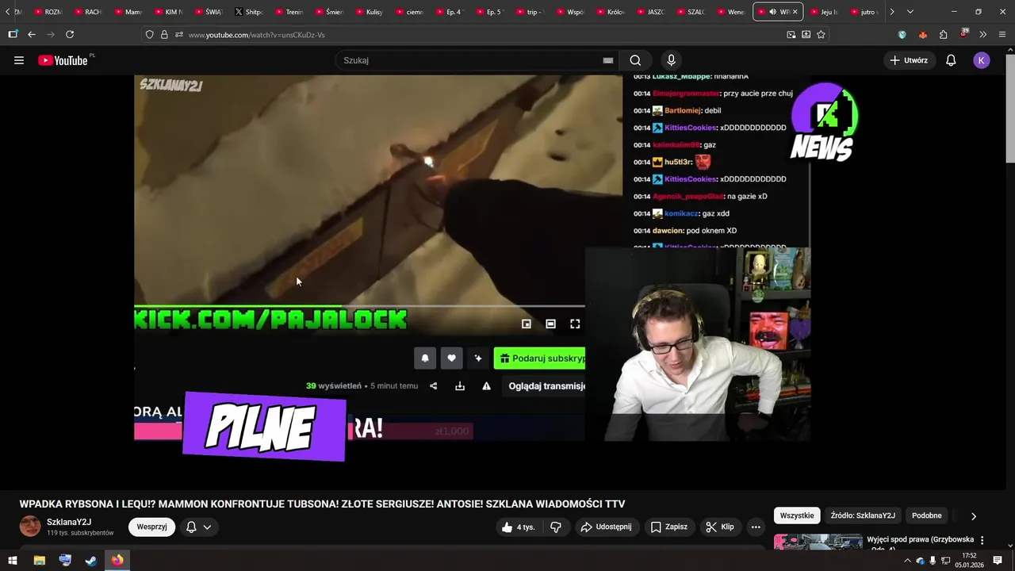Open the list all tabs dropdown
Viewport: 1015px width, 571px height.
910,12
